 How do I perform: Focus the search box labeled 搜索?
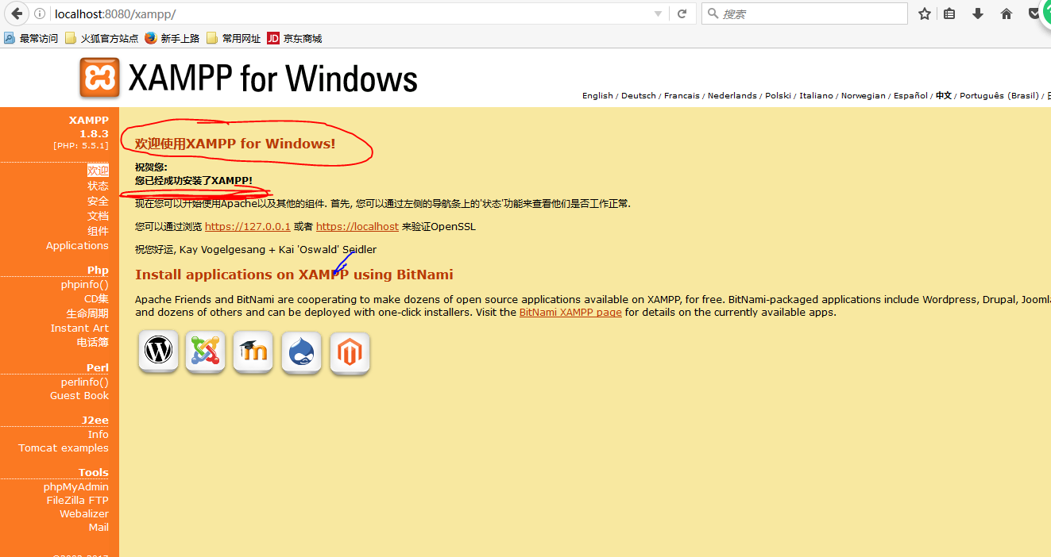tap(805, 14)
